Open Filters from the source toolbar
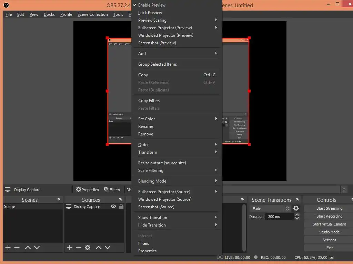The height and width of the screenshot is (264, 353). pos(112,190)
